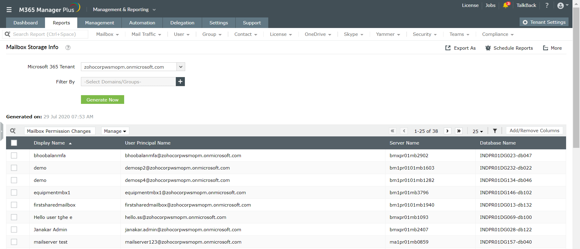Click the notifications bell icon
Viewport: 580px width, 249px height.
click(x=506, y=5)
